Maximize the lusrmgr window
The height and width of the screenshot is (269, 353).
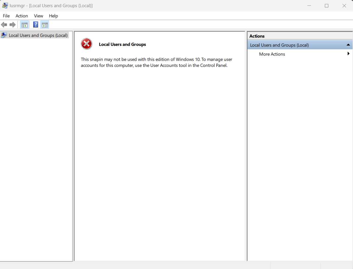[x=327, y=6]
